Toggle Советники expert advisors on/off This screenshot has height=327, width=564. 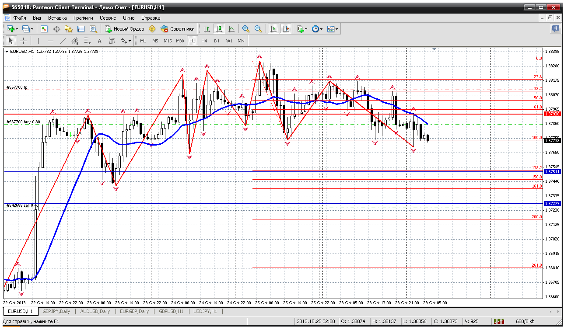pyautogui.click(x=178, y=29)
